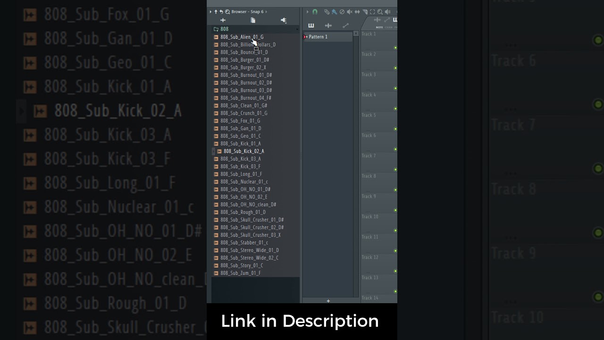Select sample 808_Sub_Zum_01_F

point(241,273)
